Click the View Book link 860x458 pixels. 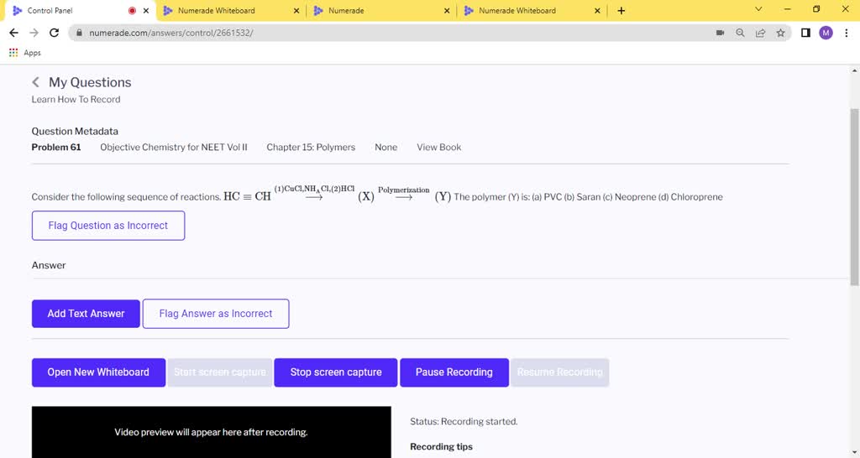pos(438,148)
